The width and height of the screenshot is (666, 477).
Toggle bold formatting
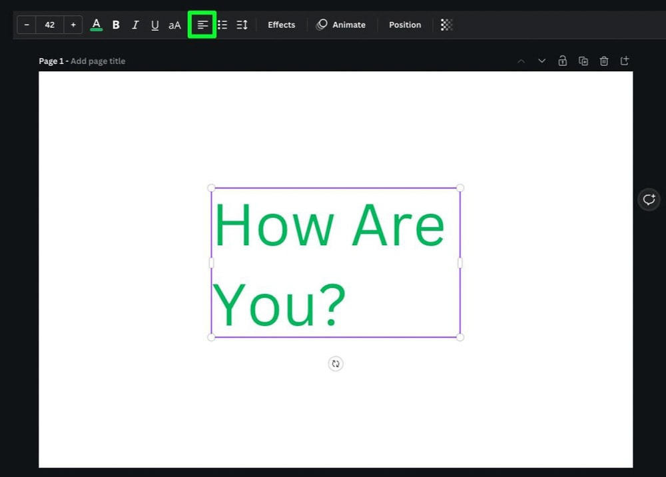pos(116,25)
